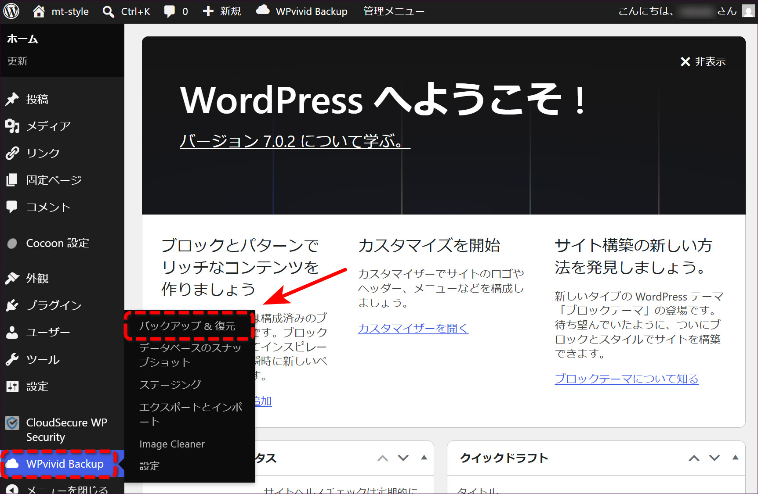Viewport: 758px width, 494px height.
Task: Click the person icon beside ユーザー
Action: pos(12,333)
